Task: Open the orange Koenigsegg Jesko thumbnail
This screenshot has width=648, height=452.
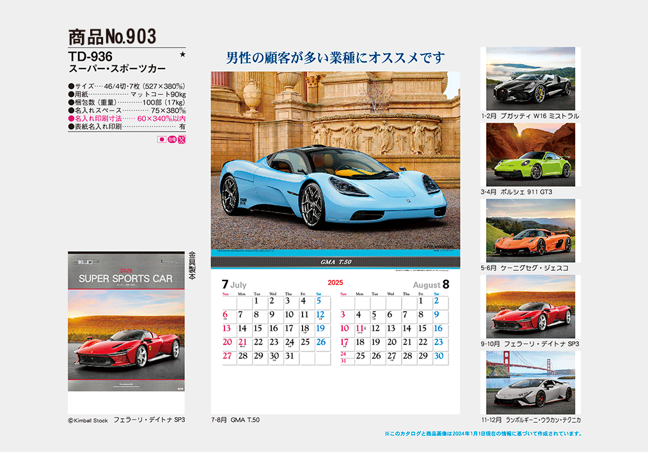Action: (530, 230)
